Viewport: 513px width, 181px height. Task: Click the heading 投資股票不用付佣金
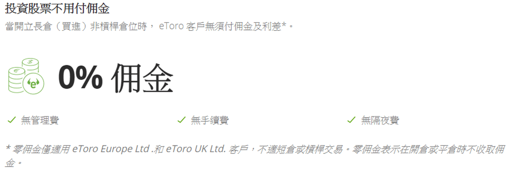(x=57, y=8)
